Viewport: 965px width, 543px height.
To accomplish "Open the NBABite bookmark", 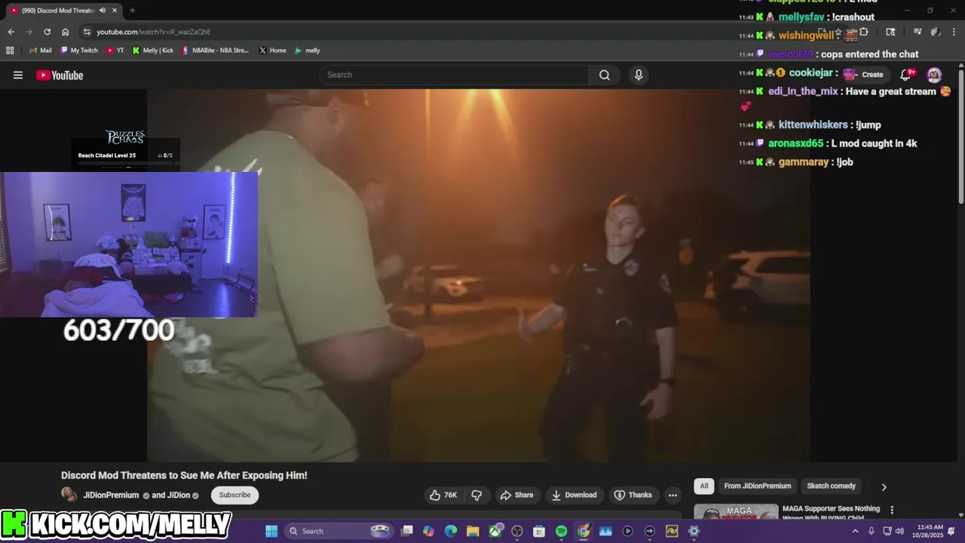I will tap(215, 51).
